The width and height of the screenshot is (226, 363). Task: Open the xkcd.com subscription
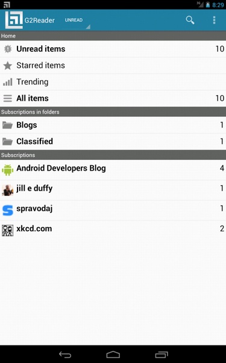click(x=113, y=231)
